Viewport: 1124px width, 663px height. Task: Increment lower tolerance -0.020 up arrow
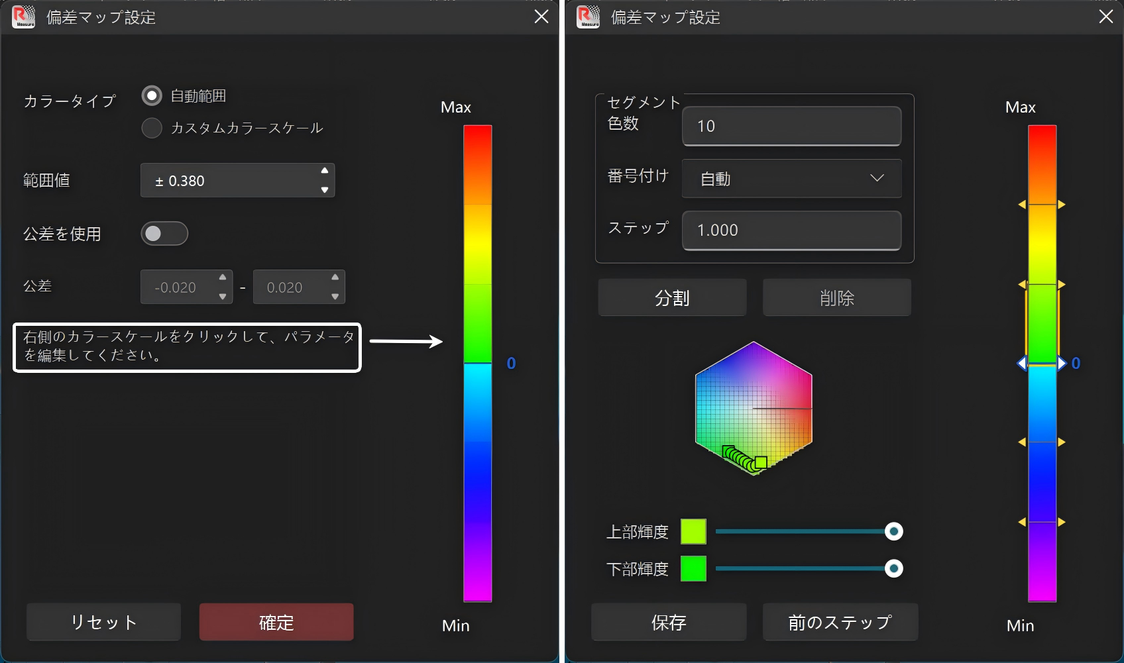[x=223, y=278]
